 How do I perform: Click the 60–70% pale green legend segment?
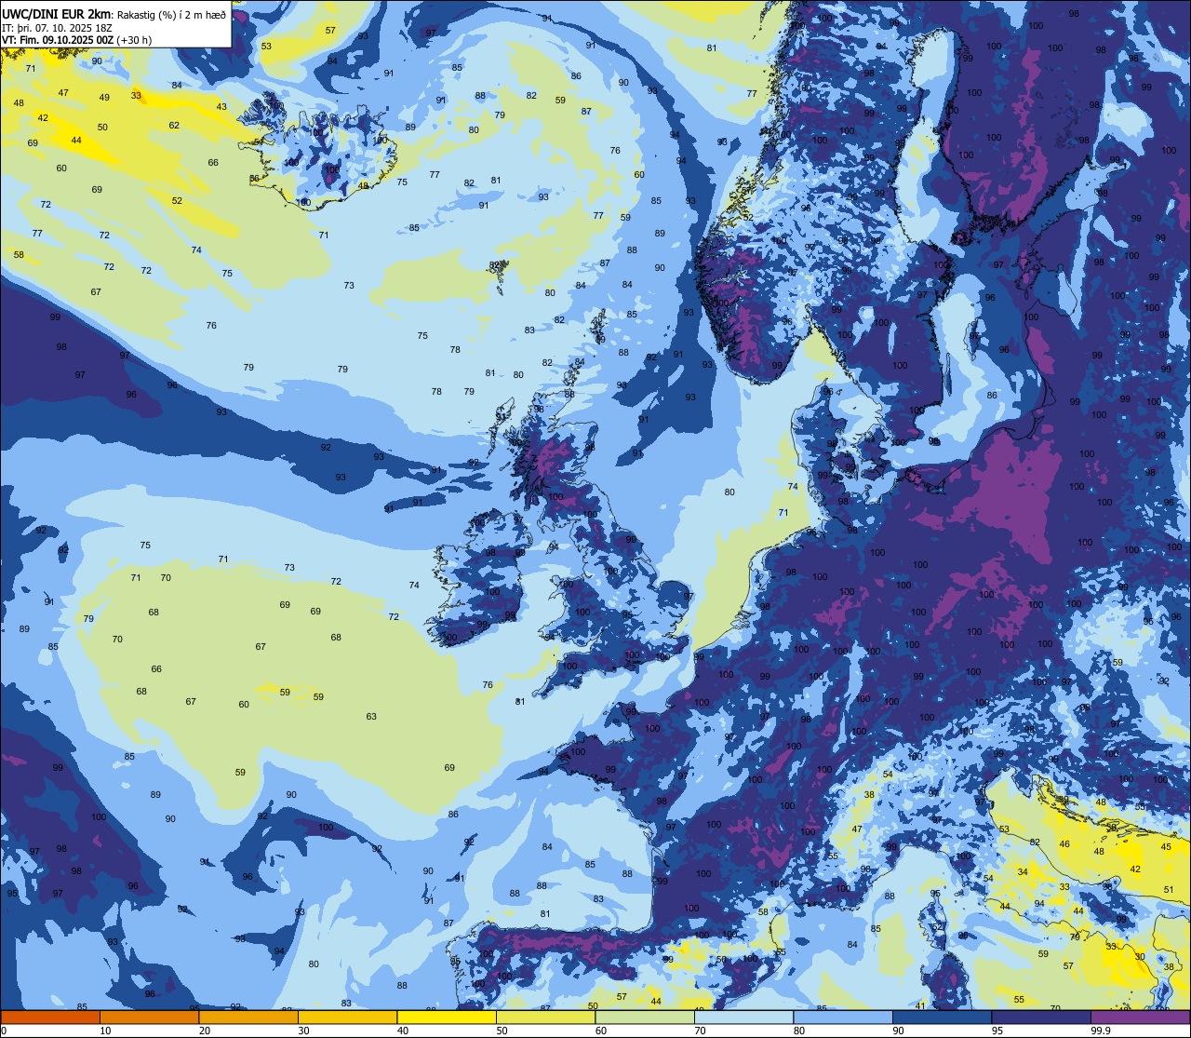[645, 1017]
